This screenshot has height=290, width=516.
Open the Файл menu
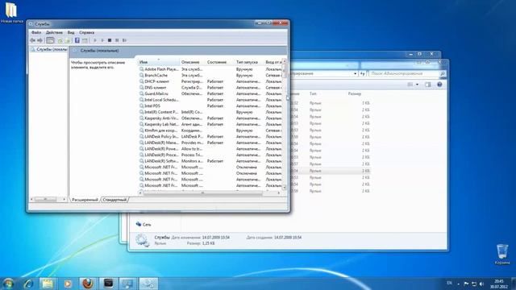(x=36, y=32)
